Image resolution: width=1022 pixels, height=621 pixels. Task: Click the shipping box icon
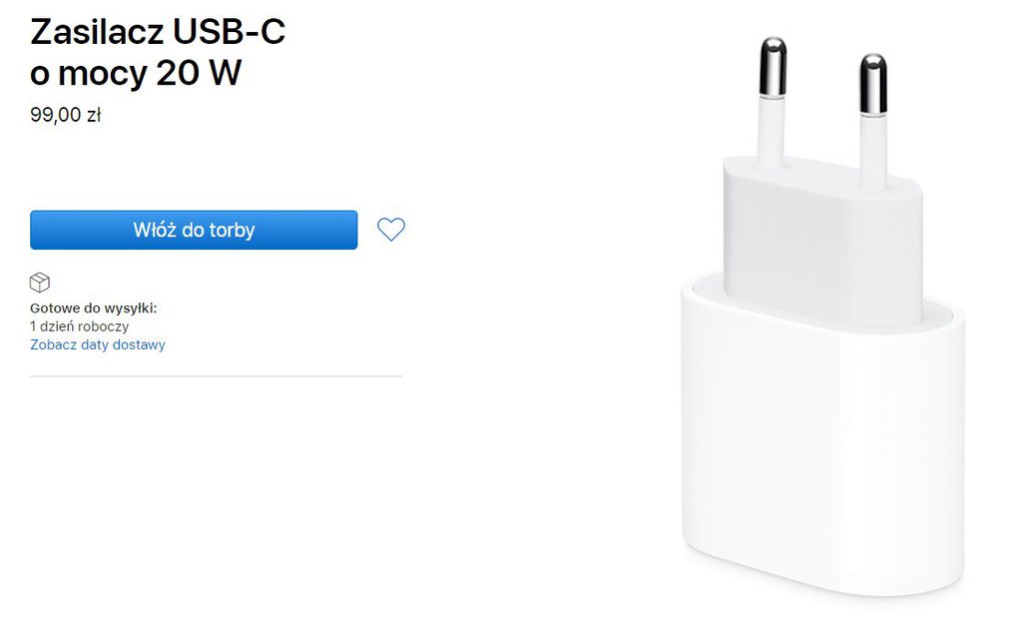(x=40, y=283)
